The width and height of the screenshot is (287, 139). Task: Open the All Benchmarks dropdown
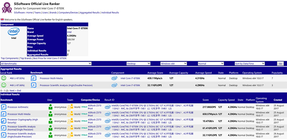click(46, 64)
